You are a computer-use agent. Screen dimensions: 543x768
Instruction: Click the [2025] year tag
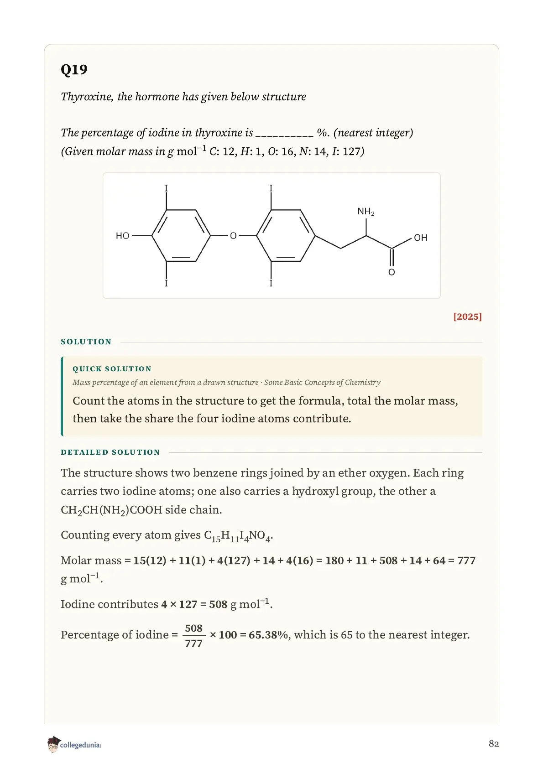pyautogui.click(x=467, y=317)
